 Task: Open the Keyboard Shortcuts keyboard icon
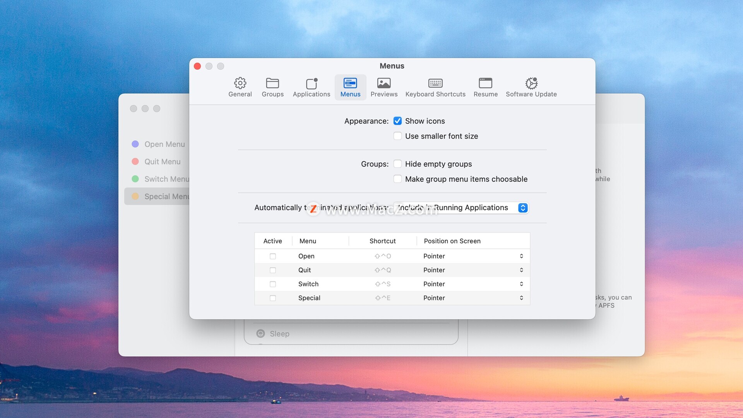point(435,83)
